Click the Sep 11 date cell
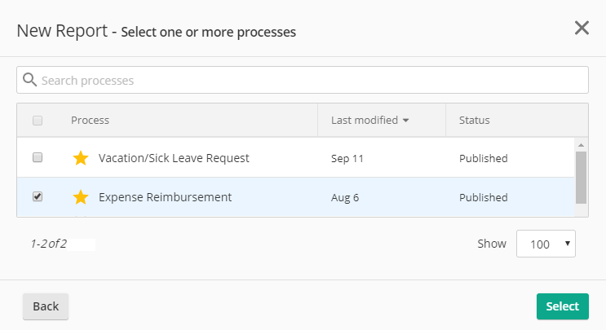This screenshot has height=330, width=606. pos(347,159)
